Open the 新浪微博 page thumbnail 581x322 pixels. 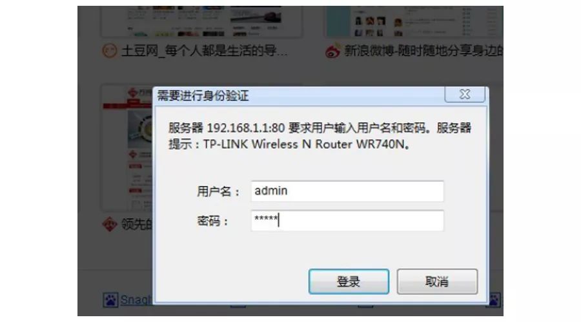[413, 21]
